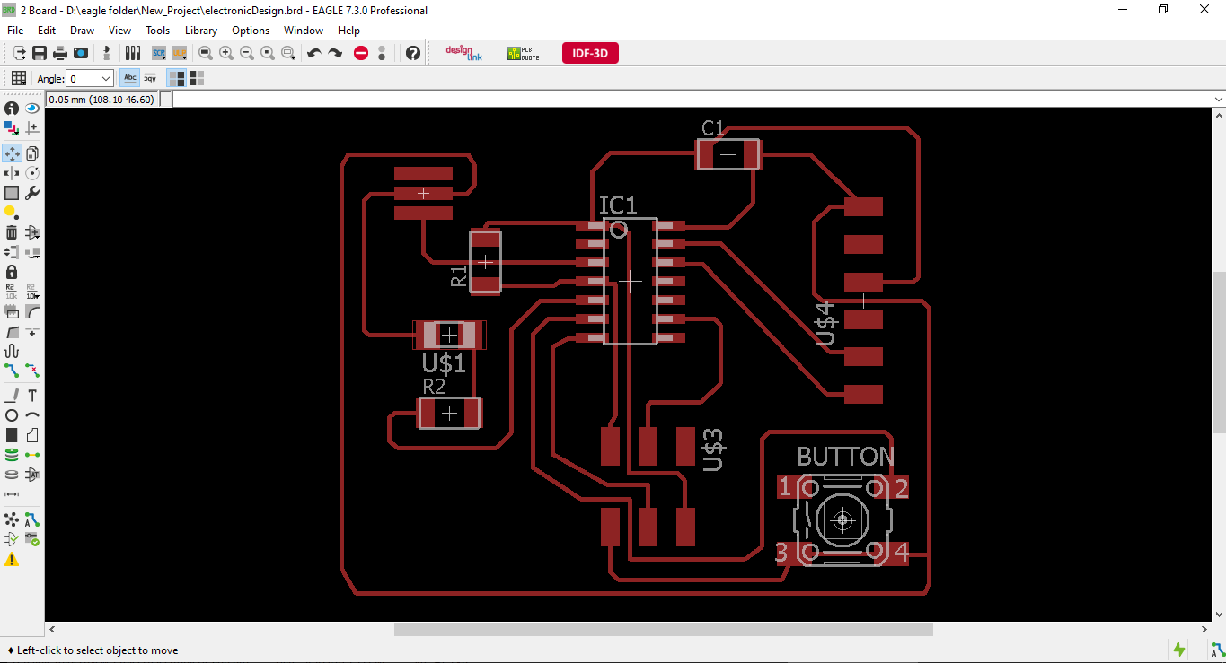
Task: Open the Edit menu
Action: click(x=47, y=30)
